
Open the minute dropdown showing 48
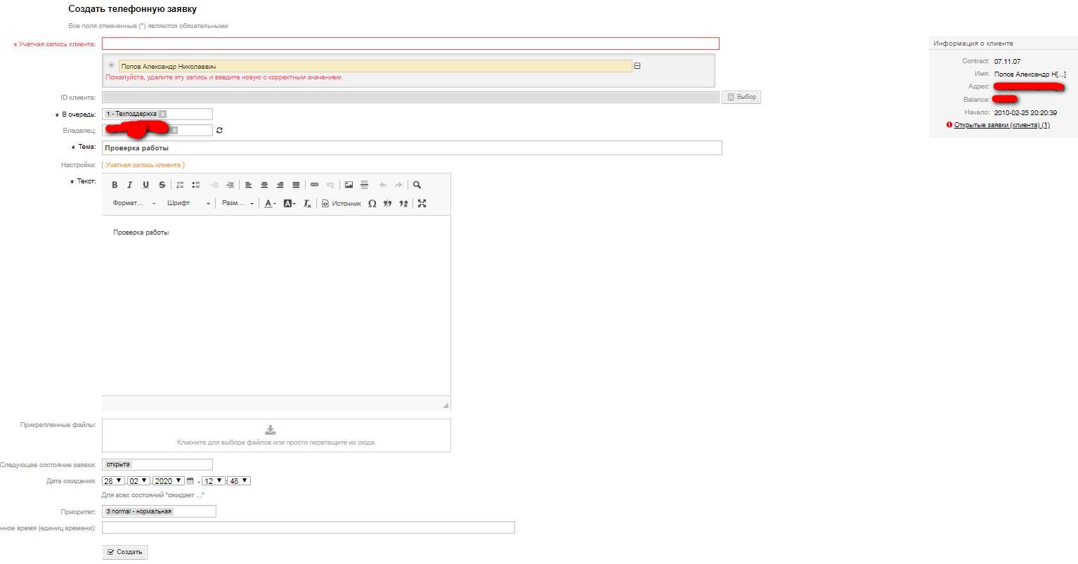[x=239, y=481]
